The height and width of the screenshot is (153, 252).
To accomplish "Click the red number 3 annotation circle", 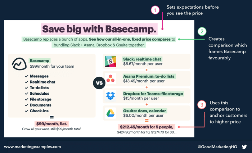I will 202,105.
